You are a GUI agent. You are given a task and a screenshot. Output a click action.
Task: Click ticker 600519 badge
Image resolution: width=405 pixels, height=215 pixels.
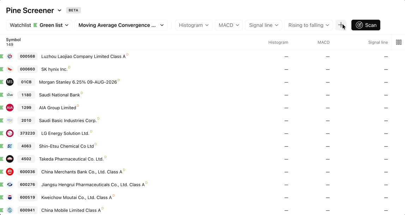point(28,197)
